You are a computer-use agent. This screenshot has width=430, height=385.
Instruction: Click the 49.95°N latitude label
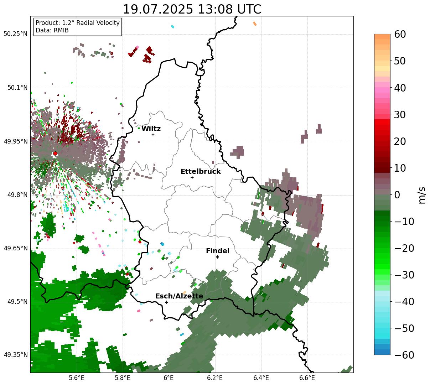tap(15, 141)
